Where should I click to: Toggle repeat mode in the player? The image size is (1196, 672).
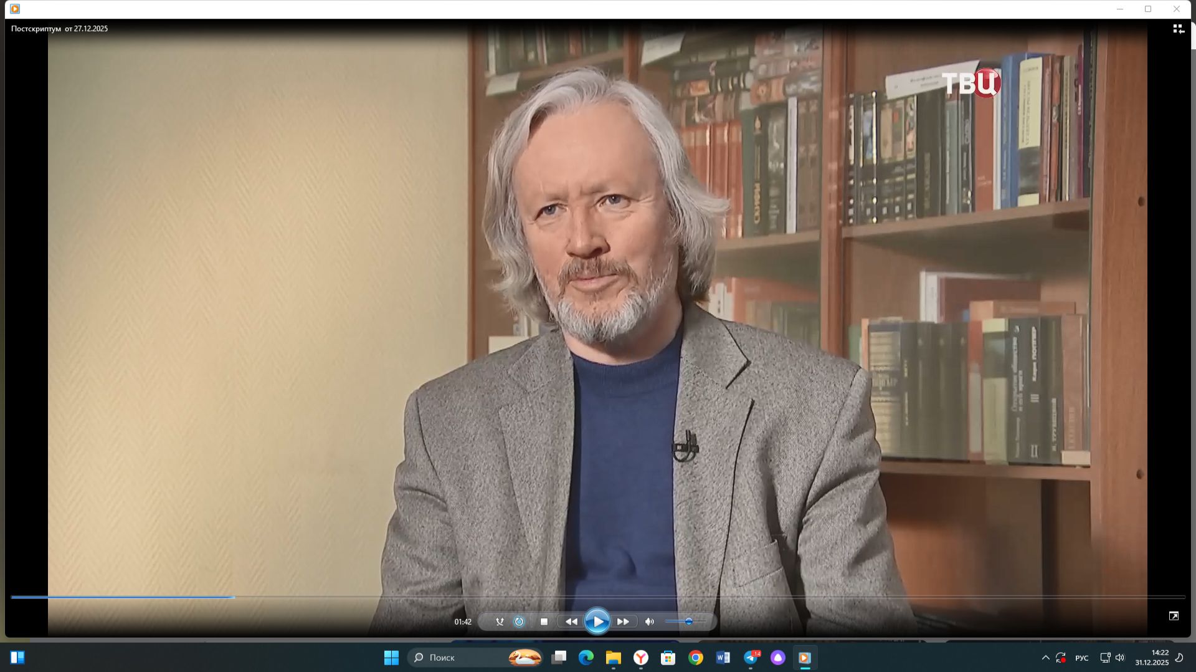coord(519,622)
